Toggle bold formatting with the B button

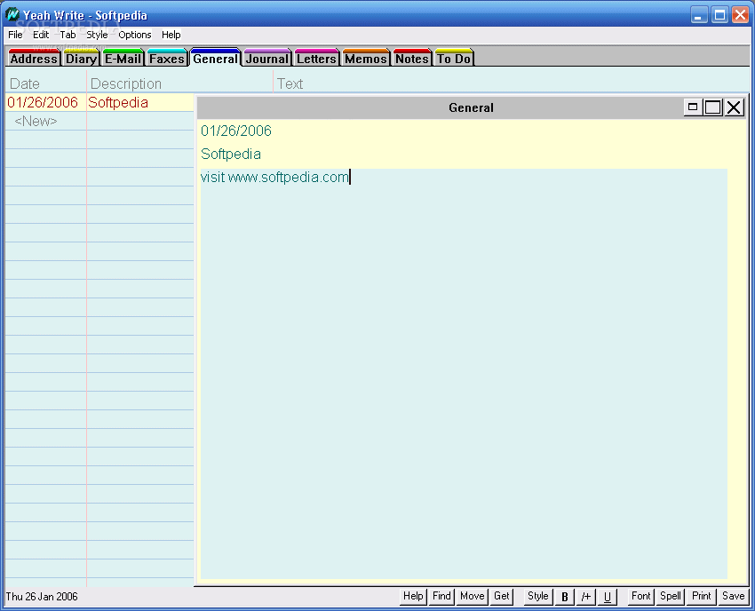tap(565, 597)
